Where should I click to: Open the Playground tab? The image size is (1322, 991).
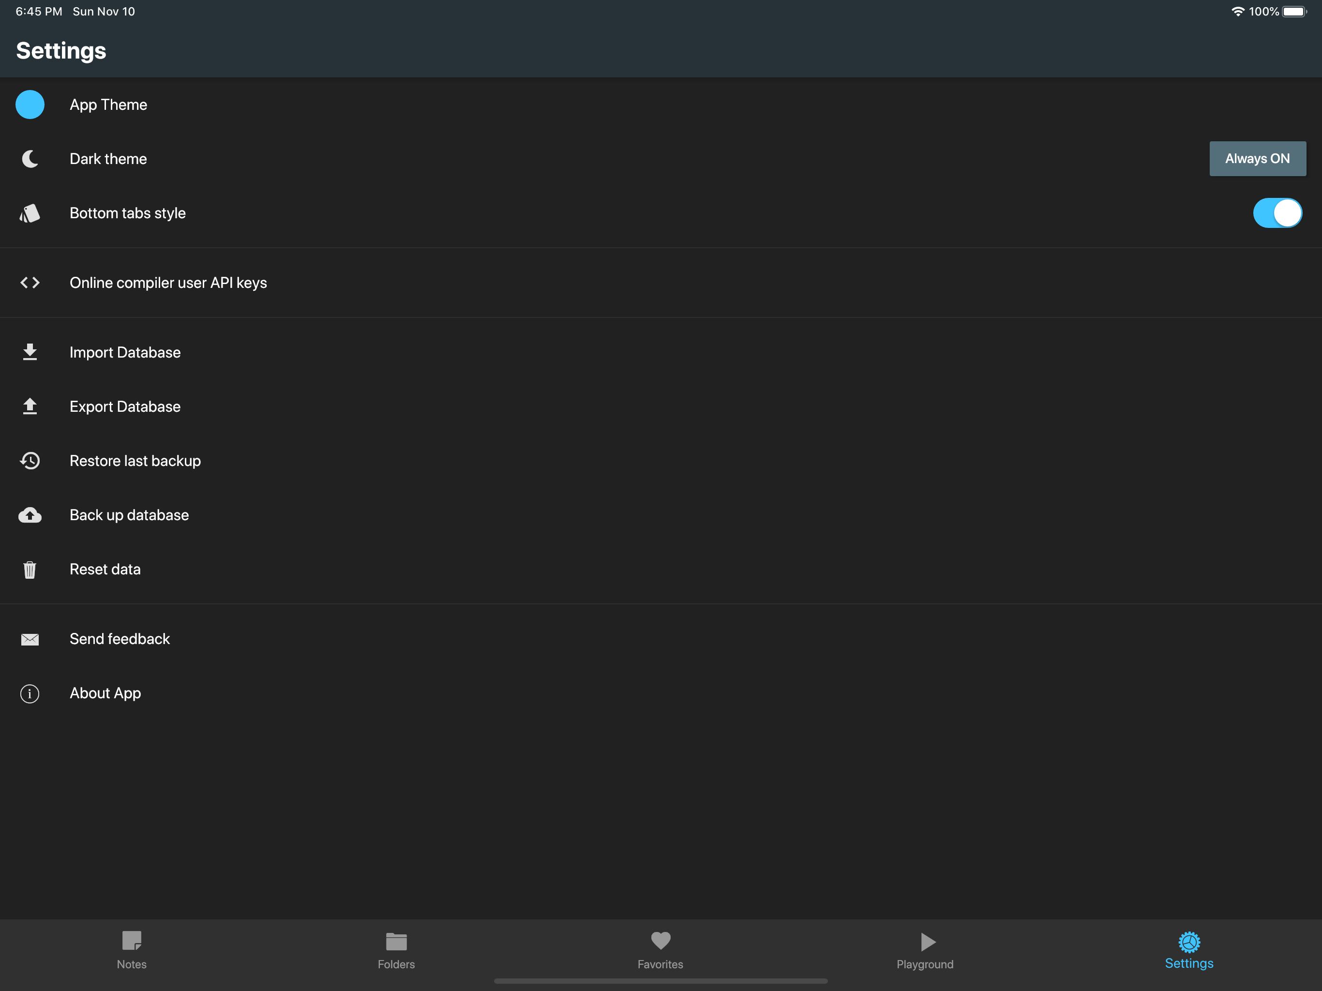coord(925,950)
